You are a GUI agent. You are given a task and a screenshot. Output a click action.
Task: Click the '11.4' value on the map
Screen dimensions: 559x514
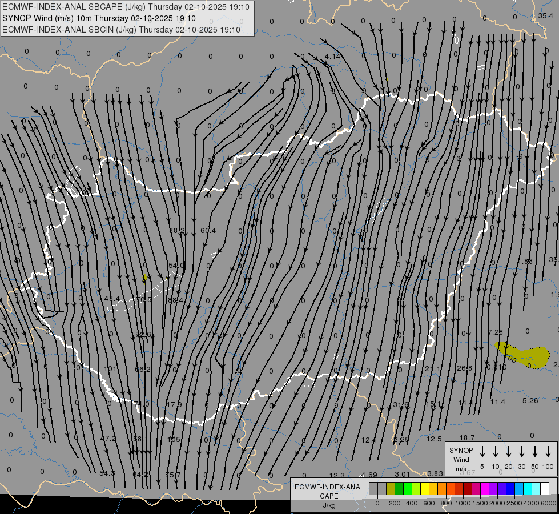(x=498, y=402)
